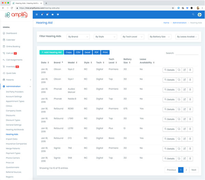Image resolution: width=205 pixels, height=180 pixels.
Task: Export the table using the Excel button
Action: (87, 52)
